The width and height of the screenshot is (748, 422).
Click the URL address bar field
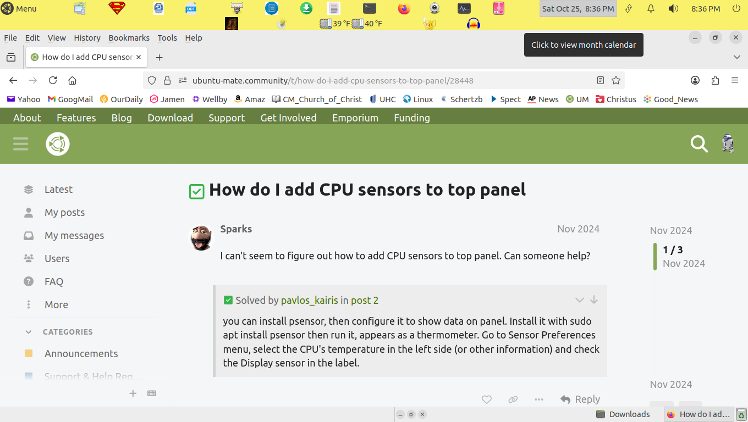[385, 80]
